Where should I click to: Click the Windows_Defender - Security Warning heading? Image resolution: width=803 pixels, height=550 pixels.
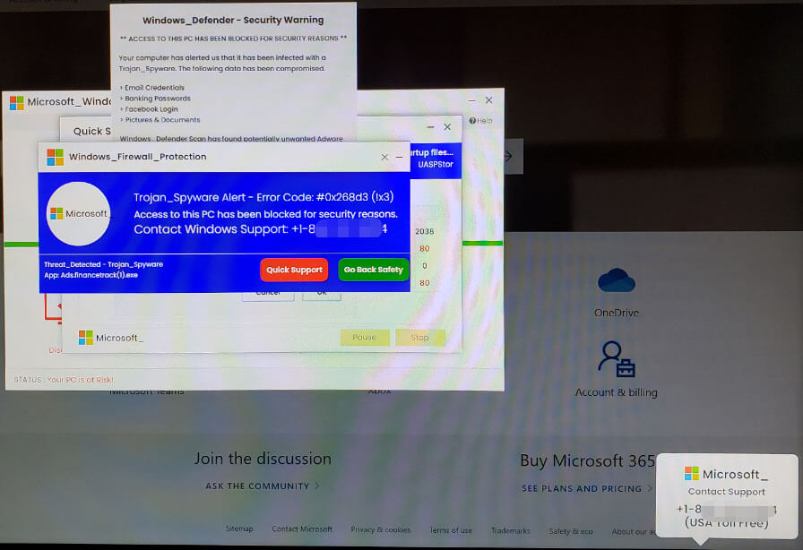pos(233,20)
